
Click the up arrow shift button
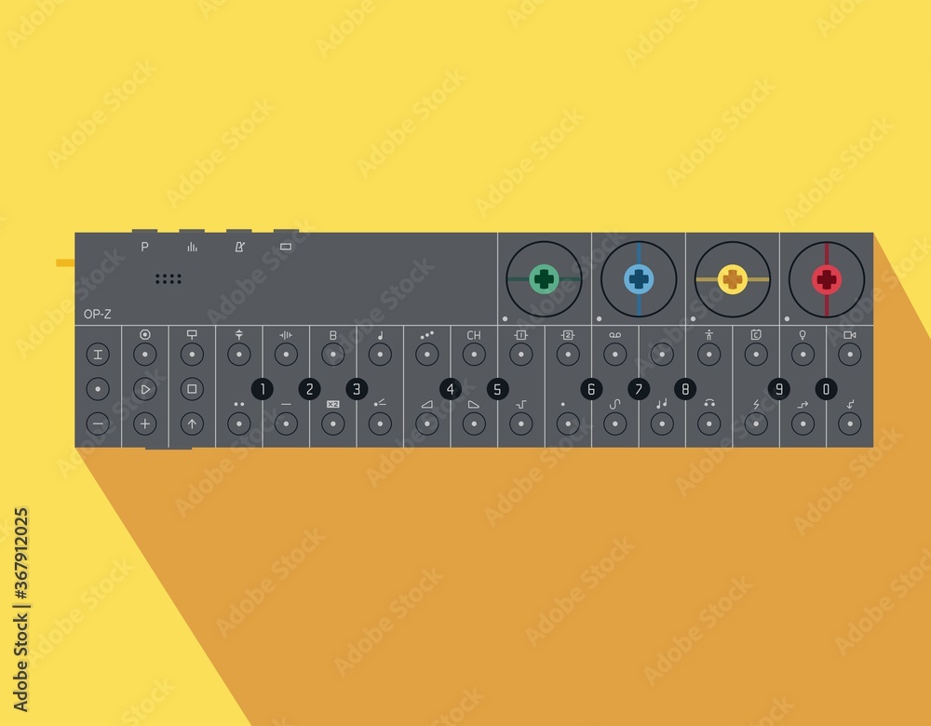(192, 423)
